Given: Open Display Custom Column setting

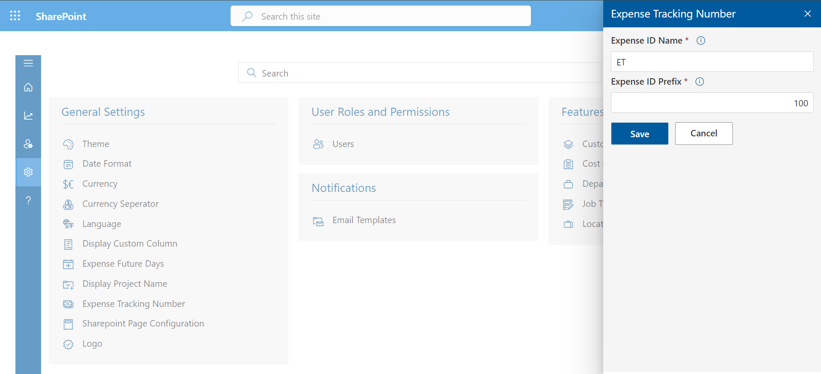Looking at the screenshot, I should (130, 244).
